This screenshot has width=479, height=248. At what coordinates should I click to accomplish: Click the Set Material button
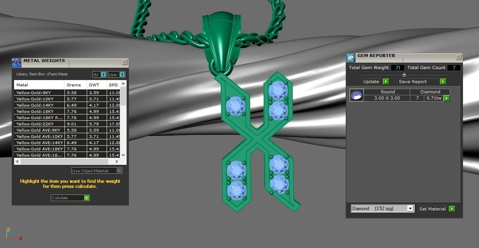click(437, 209)
